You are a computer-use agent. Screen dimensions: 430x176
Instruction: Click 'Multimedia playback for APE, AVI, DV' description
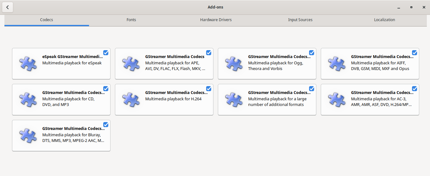tap(175, 66)
